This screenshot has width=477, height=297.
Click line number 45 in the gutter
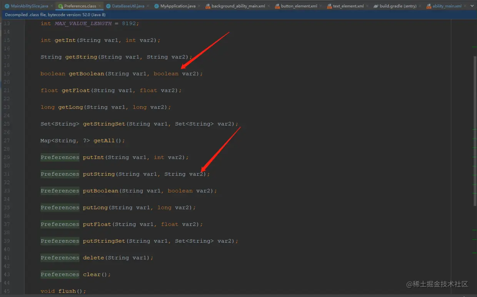pos(7,291)
